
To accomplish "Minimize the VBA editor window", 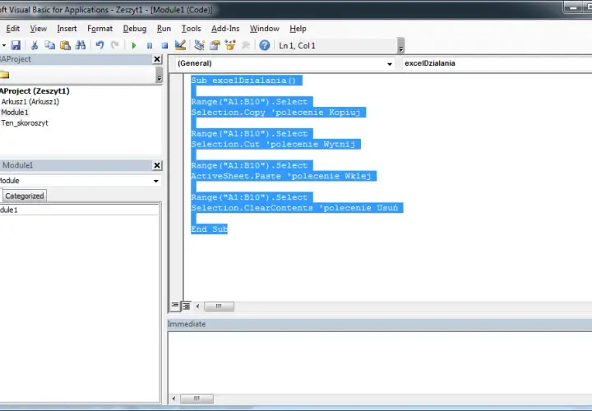I will (x=573, y=7).
